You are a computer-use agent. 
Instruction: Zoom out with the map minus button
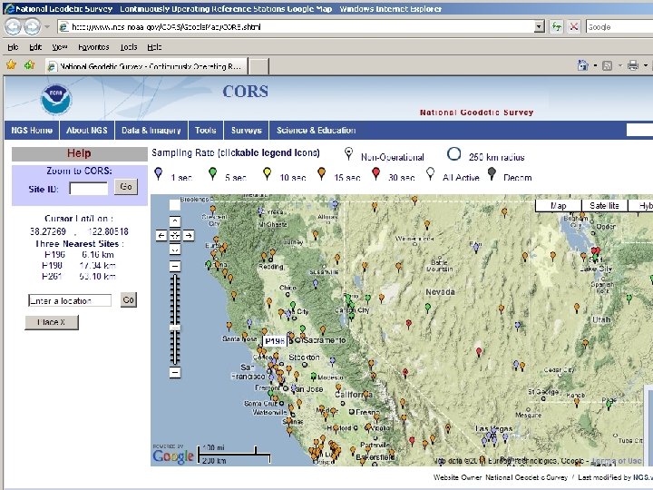click(x=175, y=372)
